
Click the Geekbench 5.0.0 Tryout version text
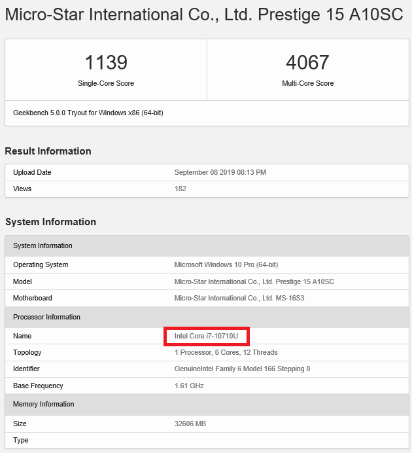pyautogui.click(x=88, y=113)
